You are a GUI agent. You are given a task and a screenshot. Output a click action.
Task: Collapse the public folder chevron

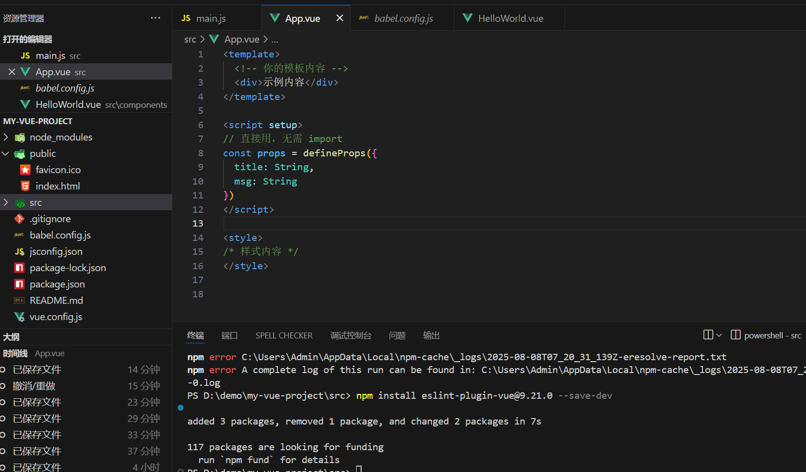pyautogui.click(x=6, y=153)
